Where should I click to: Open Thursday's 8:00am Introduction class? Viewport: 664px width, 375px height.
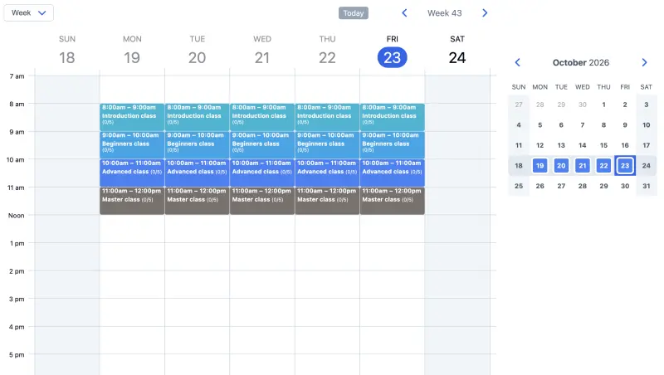(327, 117)
